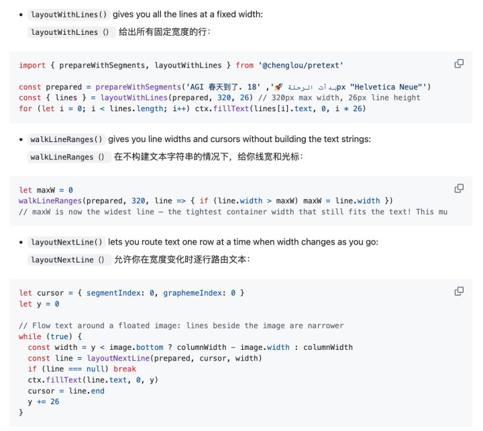Copy the layoutWithLines import code block
Image resolution: width=483 pixels, height=431 pixels.
point(459,64)
